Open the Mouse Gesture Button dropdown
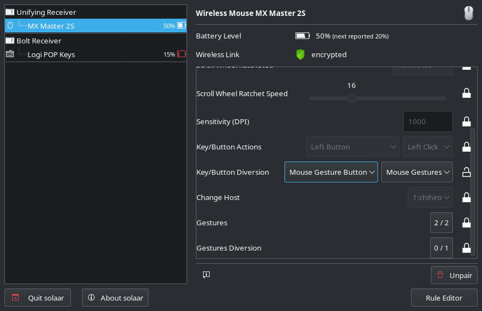This screenshot has width=482, height=311. tap(331, 172)
